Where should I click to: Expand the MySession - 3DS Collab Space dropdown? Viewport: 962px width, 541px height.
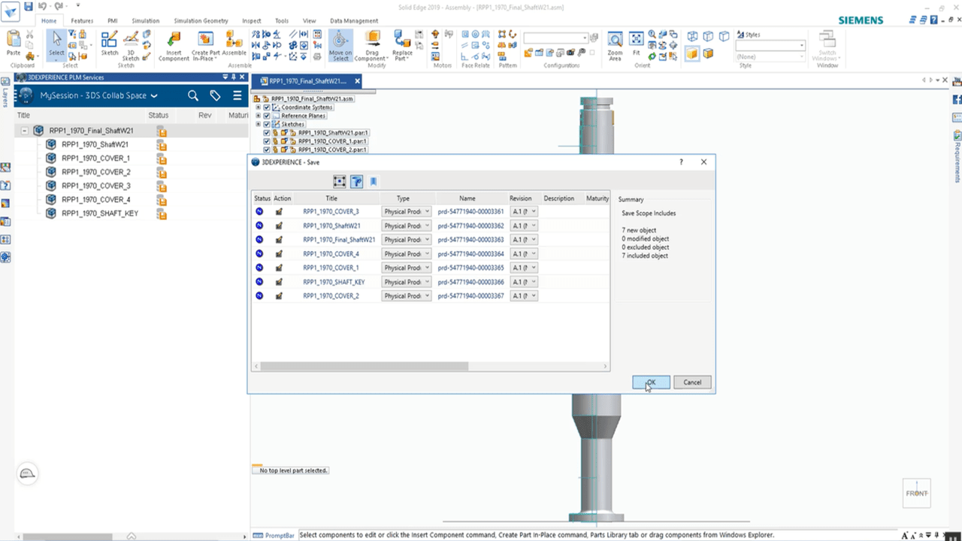(154, 96)
